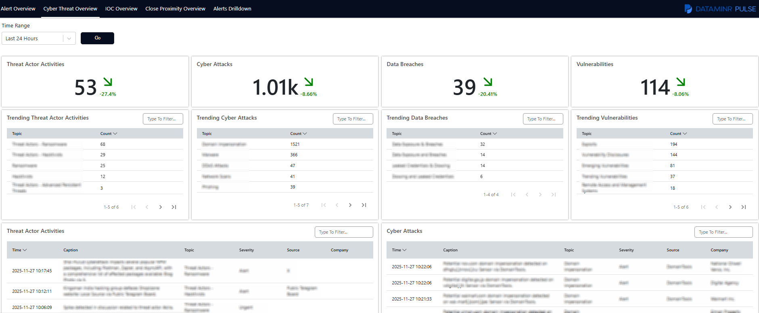Jump to last page of Trending Threat Actor Activities
This screenshot has height=313, width=759.
[x=174, y=207]
